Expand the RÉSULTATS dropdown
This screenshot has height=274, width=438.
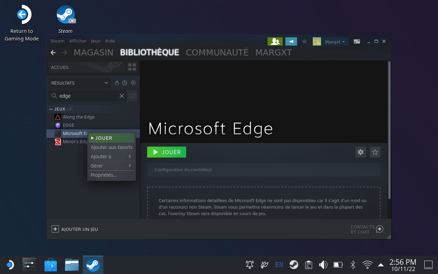click(x=79, y=83)
